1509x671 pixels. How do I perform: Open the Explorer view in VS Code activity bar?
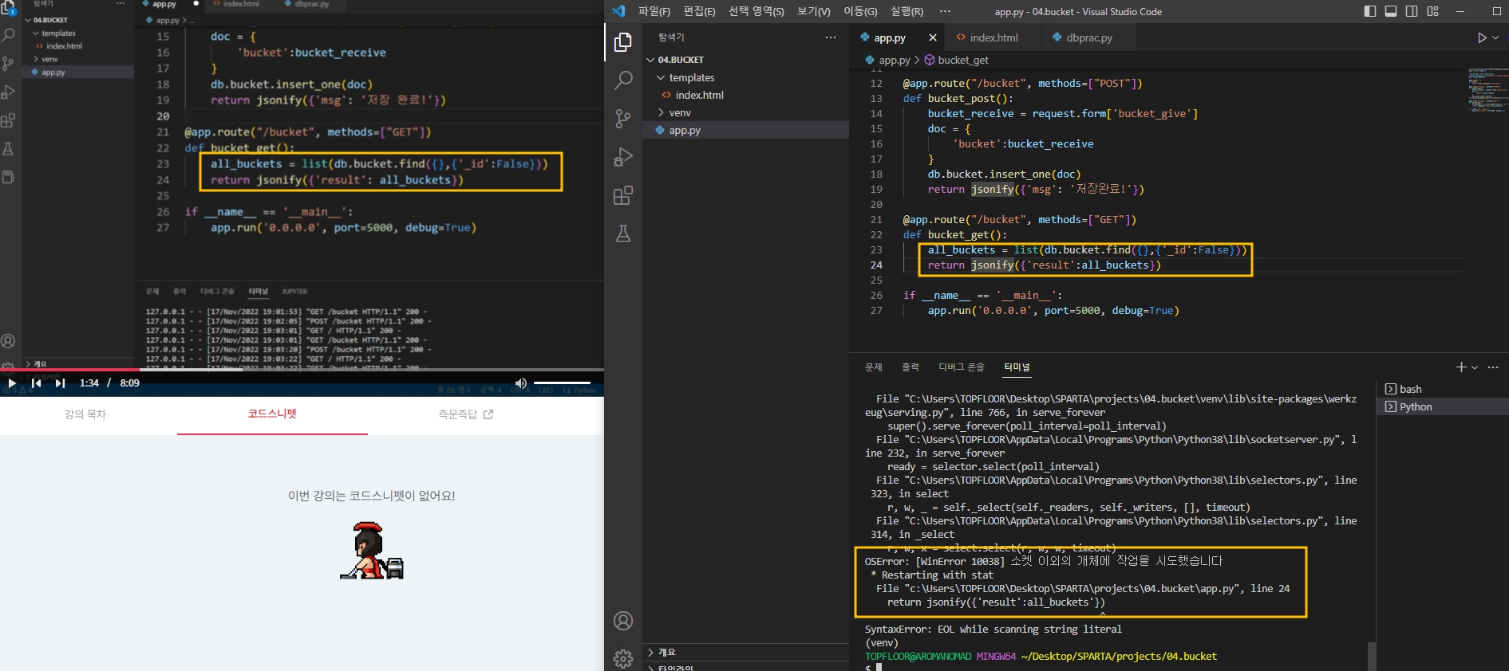pyautogui.click(x=623, y=42)
